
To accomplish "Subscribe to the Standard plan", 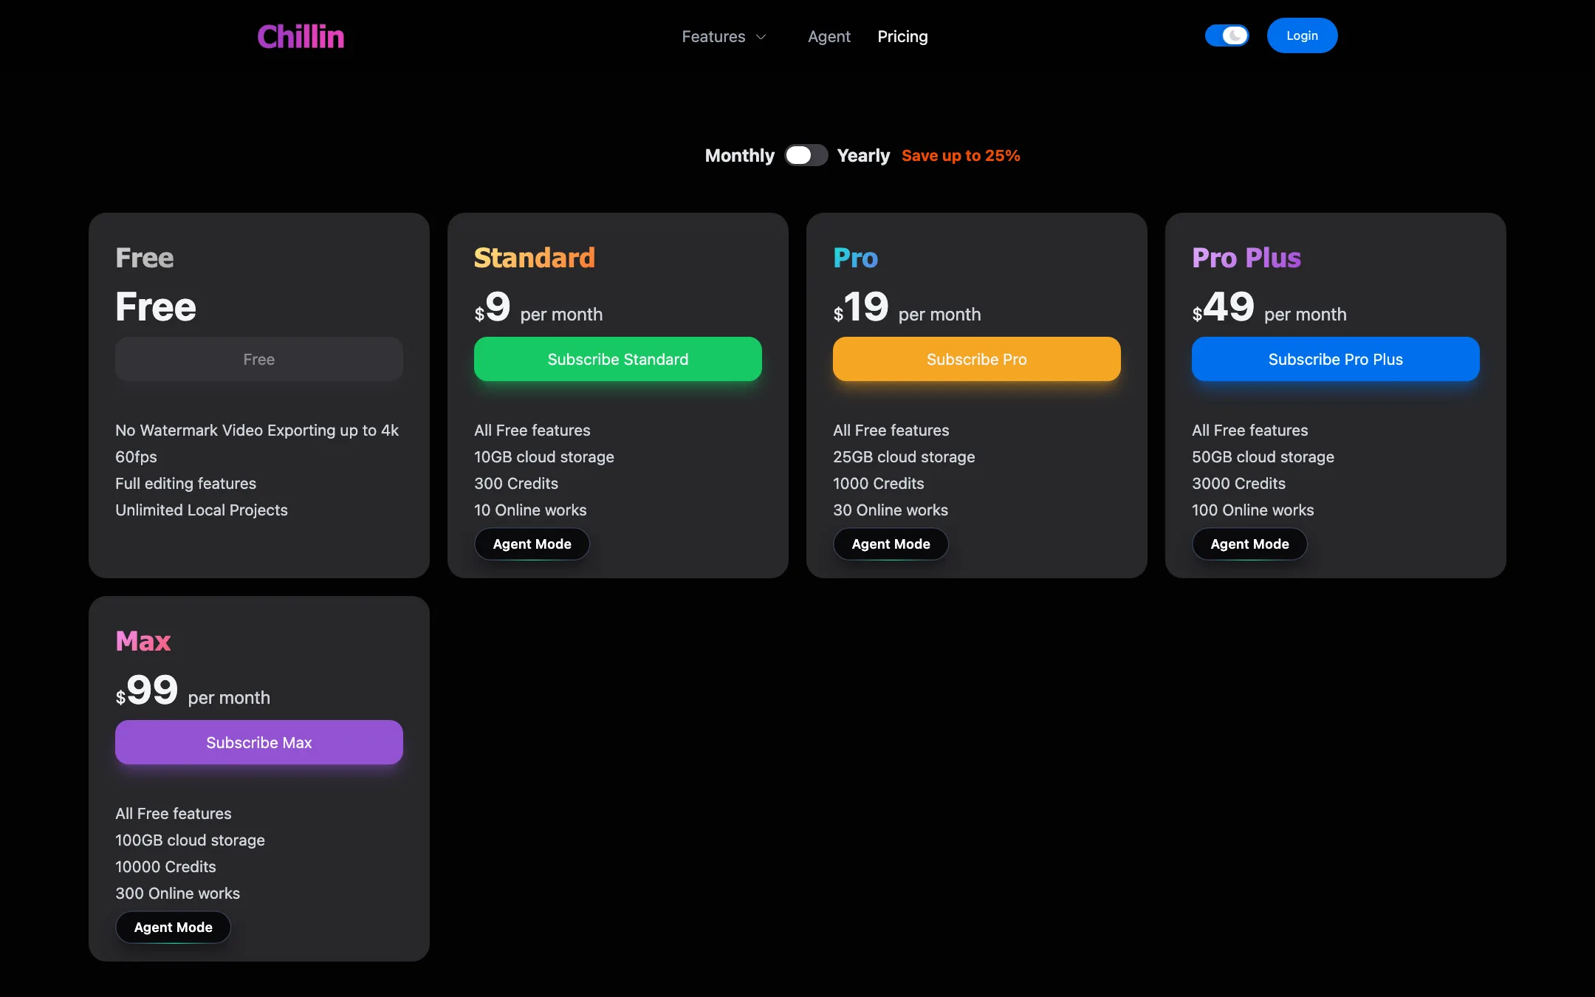I will pyautogui.click(x=618, y=359).
